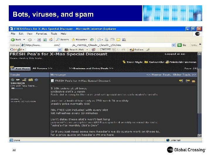
Task: Click the Internet zone status icon
Action: pyautogui.click(x=168, y=140)
